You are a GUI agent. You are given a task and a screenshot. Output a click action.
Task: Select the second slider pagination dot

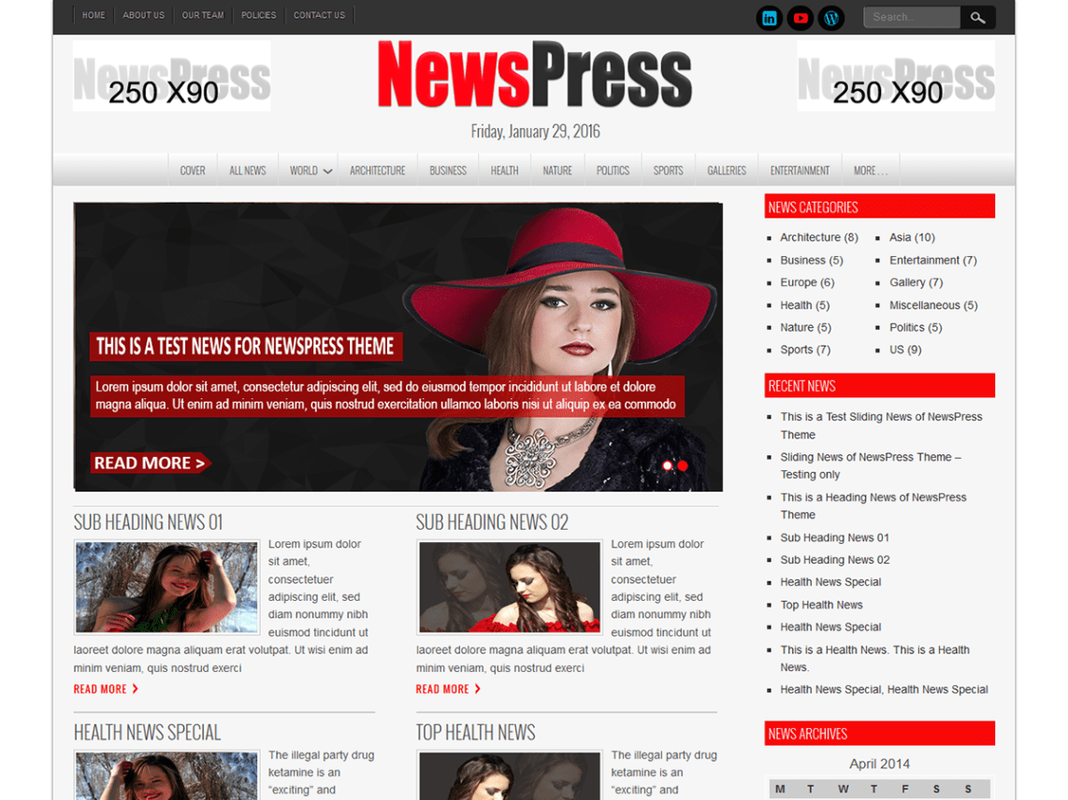click(682, 465)
